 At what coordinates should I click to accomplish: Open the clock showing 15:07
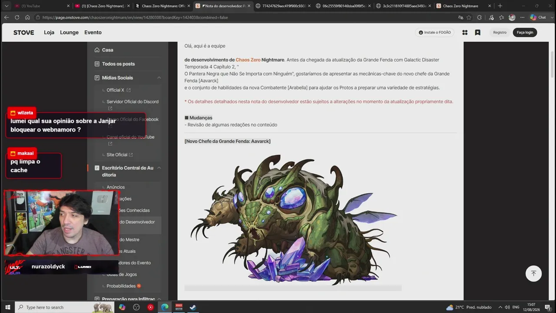tap(531, 307)
